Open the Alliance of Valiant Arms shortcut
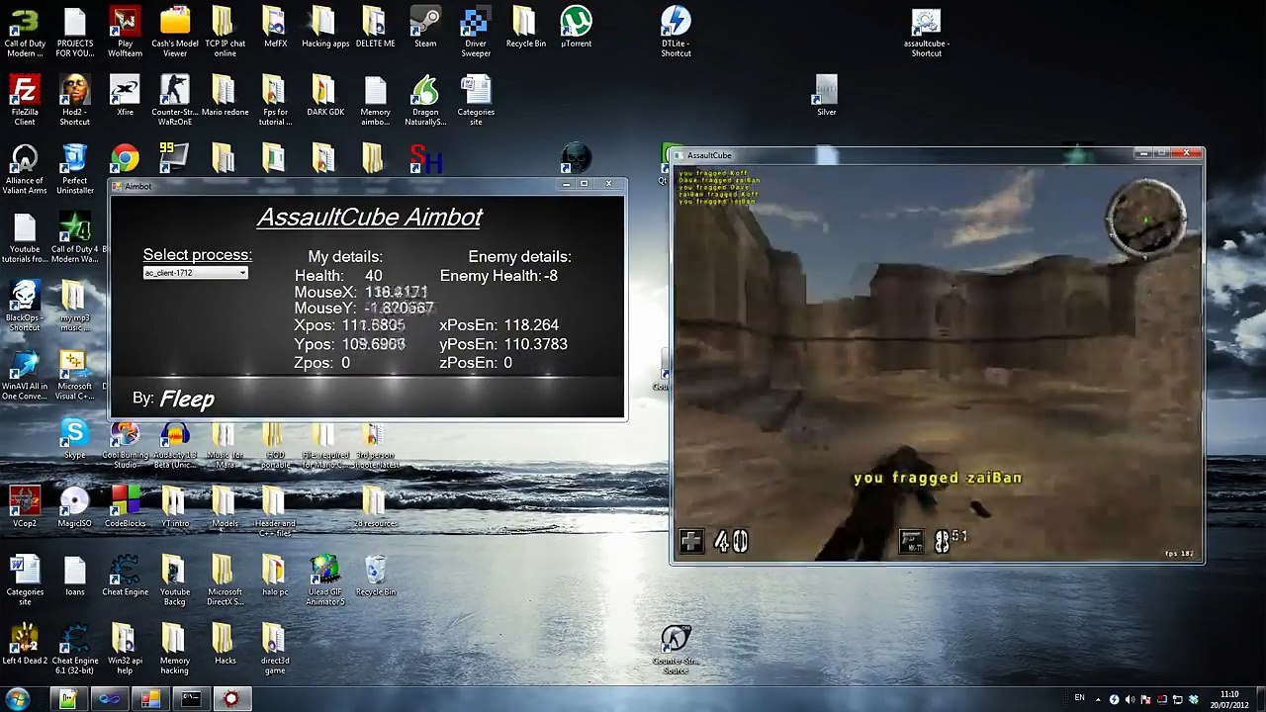The height and width of the screenshot is (712, 1266). tap(25, 169)
